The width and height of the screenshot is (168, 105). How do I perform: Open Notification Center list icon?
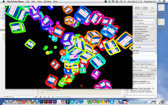[x=164, y=2]
